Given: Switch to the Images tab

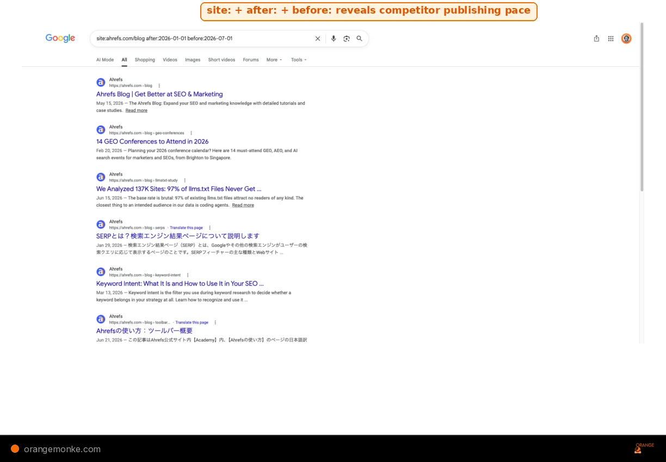Looking at the screenshot, I should tap(193, 60).
